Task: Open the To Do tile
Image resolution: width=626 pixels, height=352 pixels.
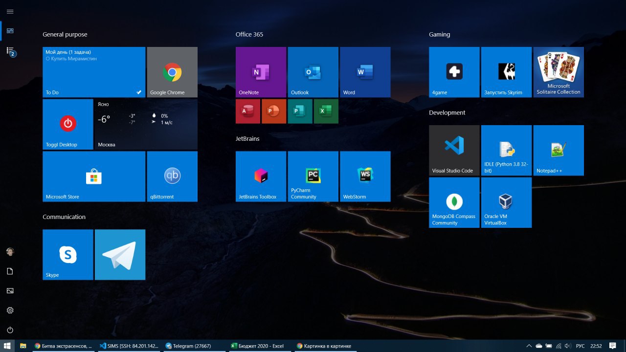Action: tap(94, 72)
